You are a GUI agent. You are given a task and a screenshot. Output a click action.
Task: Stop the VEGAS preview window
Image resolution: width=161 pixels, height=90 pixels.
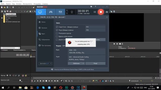point(120,44)
